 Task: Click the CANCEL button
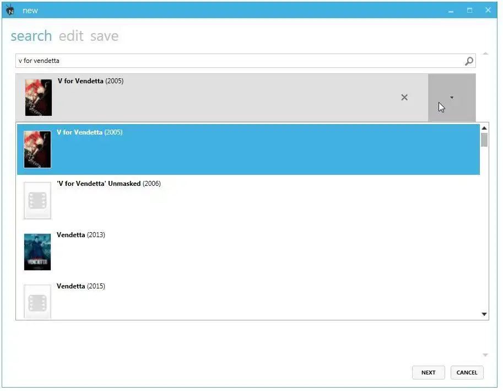[x=467, y=372]
